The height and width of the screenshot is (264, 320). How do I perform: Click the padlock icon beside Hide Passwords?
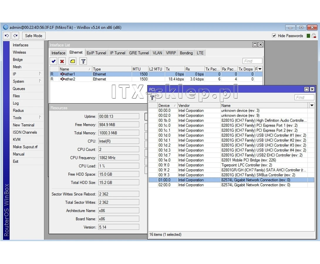314,36
